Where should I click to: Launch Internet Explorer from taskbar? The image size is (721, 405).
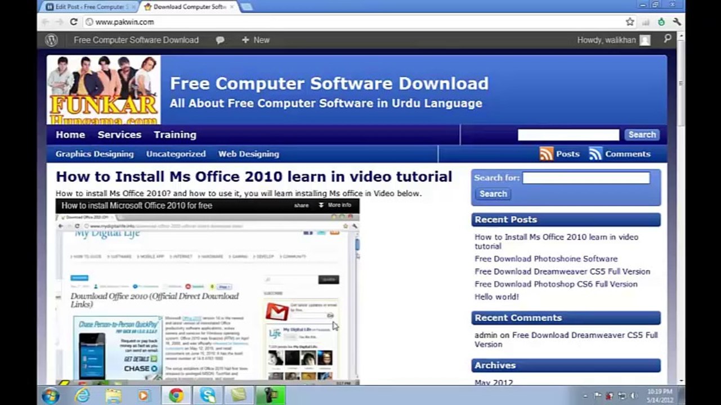pyautogui.click(x=82, y=395)
